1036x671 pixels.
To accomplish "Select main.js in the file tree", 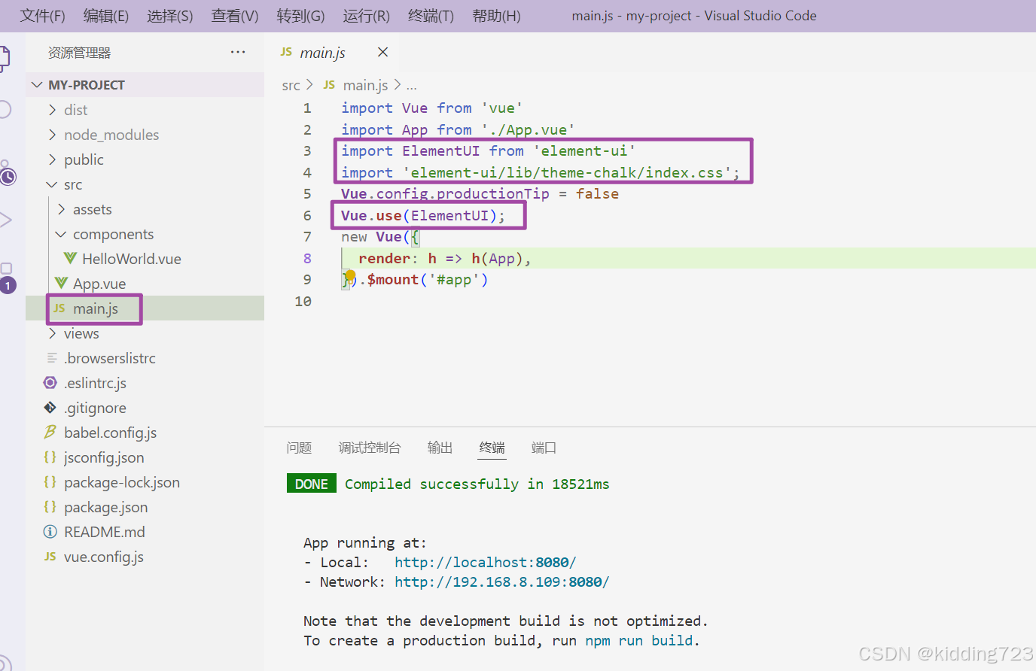I will pos(145,308).
